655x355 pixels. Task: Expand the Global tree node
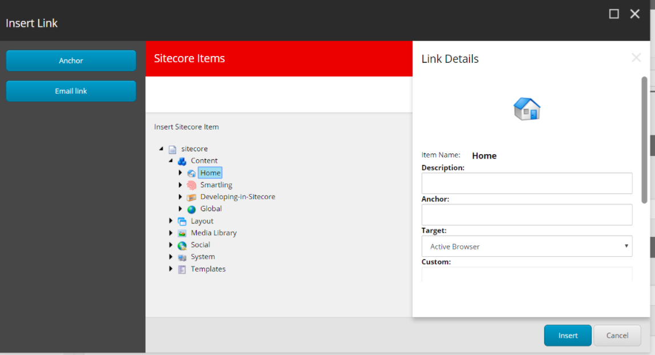tap(180, 208)
